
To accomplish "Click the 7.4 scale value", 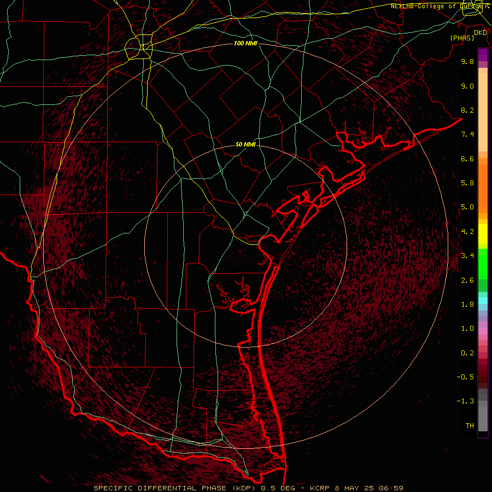I will pyautogui.click(x=467, y=134).
